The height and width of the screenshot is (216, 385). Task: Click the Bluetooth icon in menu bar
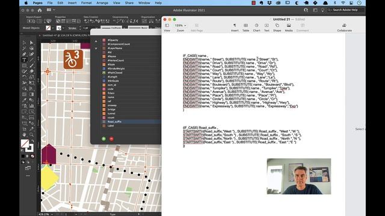[x=334, y=3]
